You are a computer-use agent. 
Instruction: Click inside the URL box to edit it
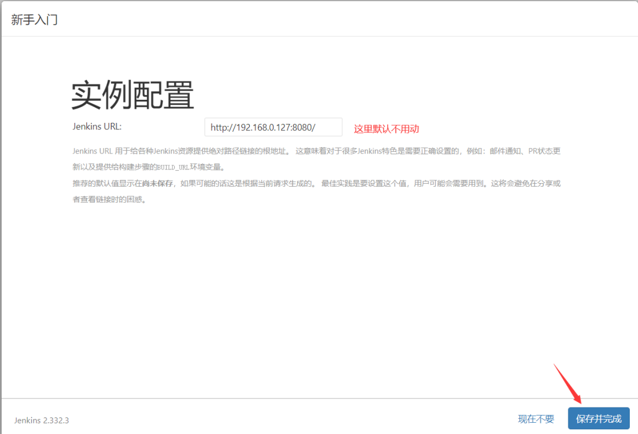point(273,127)
